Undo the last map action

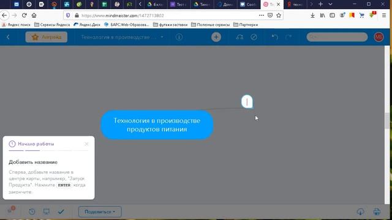tap(275, 37)
